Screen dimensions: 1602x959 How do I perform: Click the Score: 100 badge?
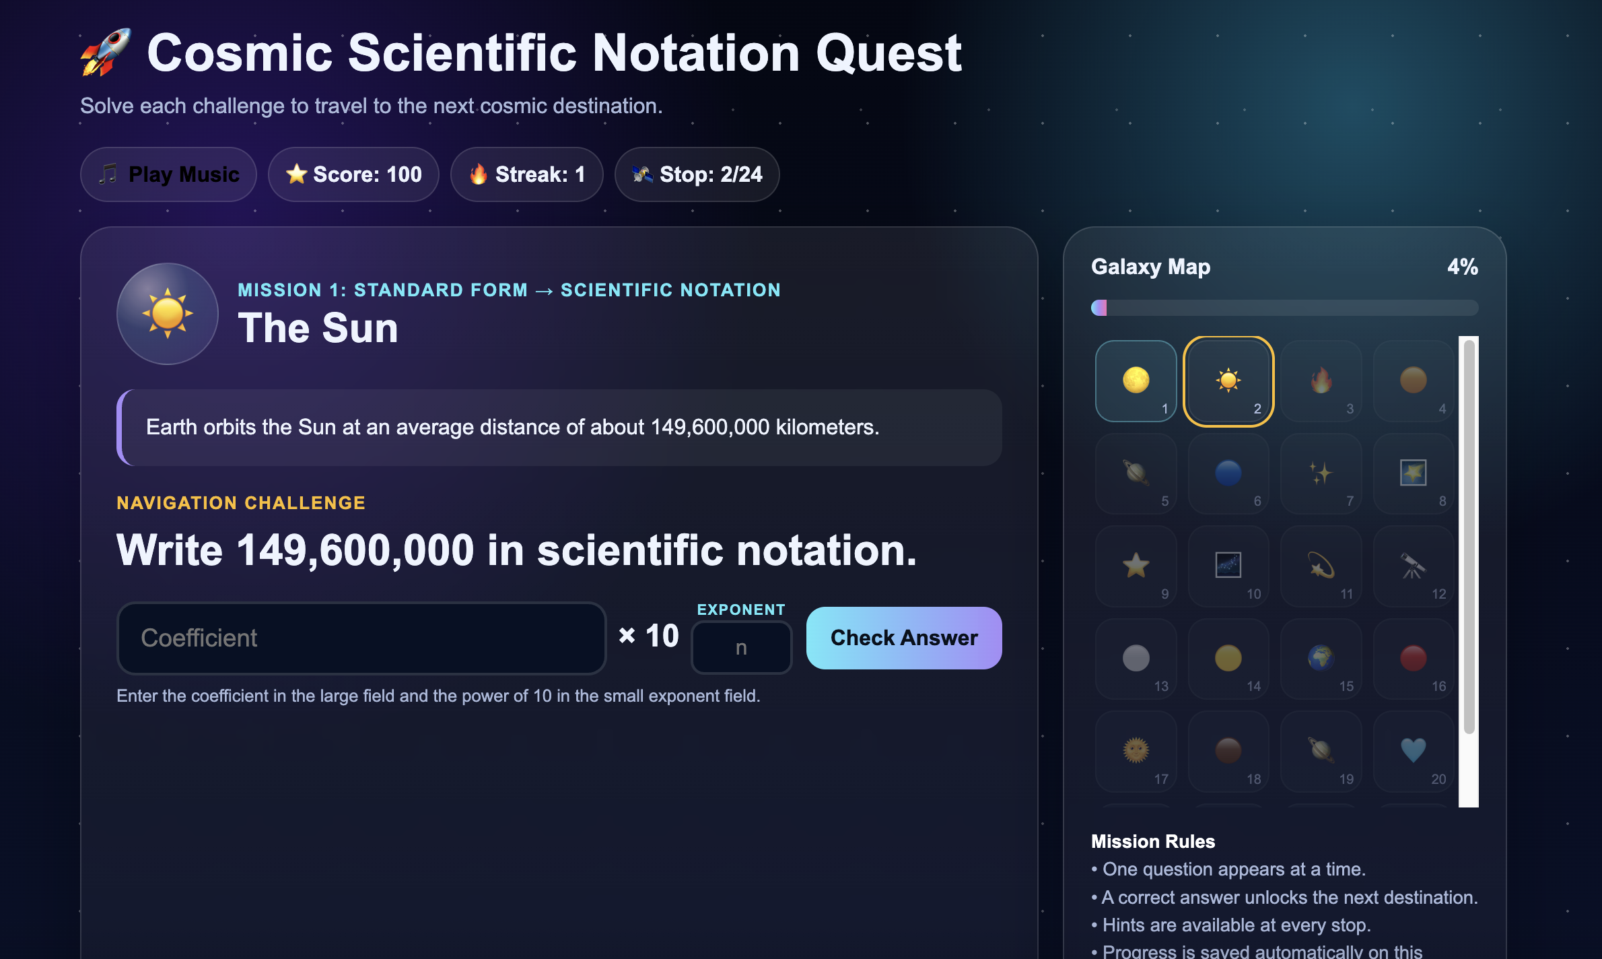pos(353,174)
